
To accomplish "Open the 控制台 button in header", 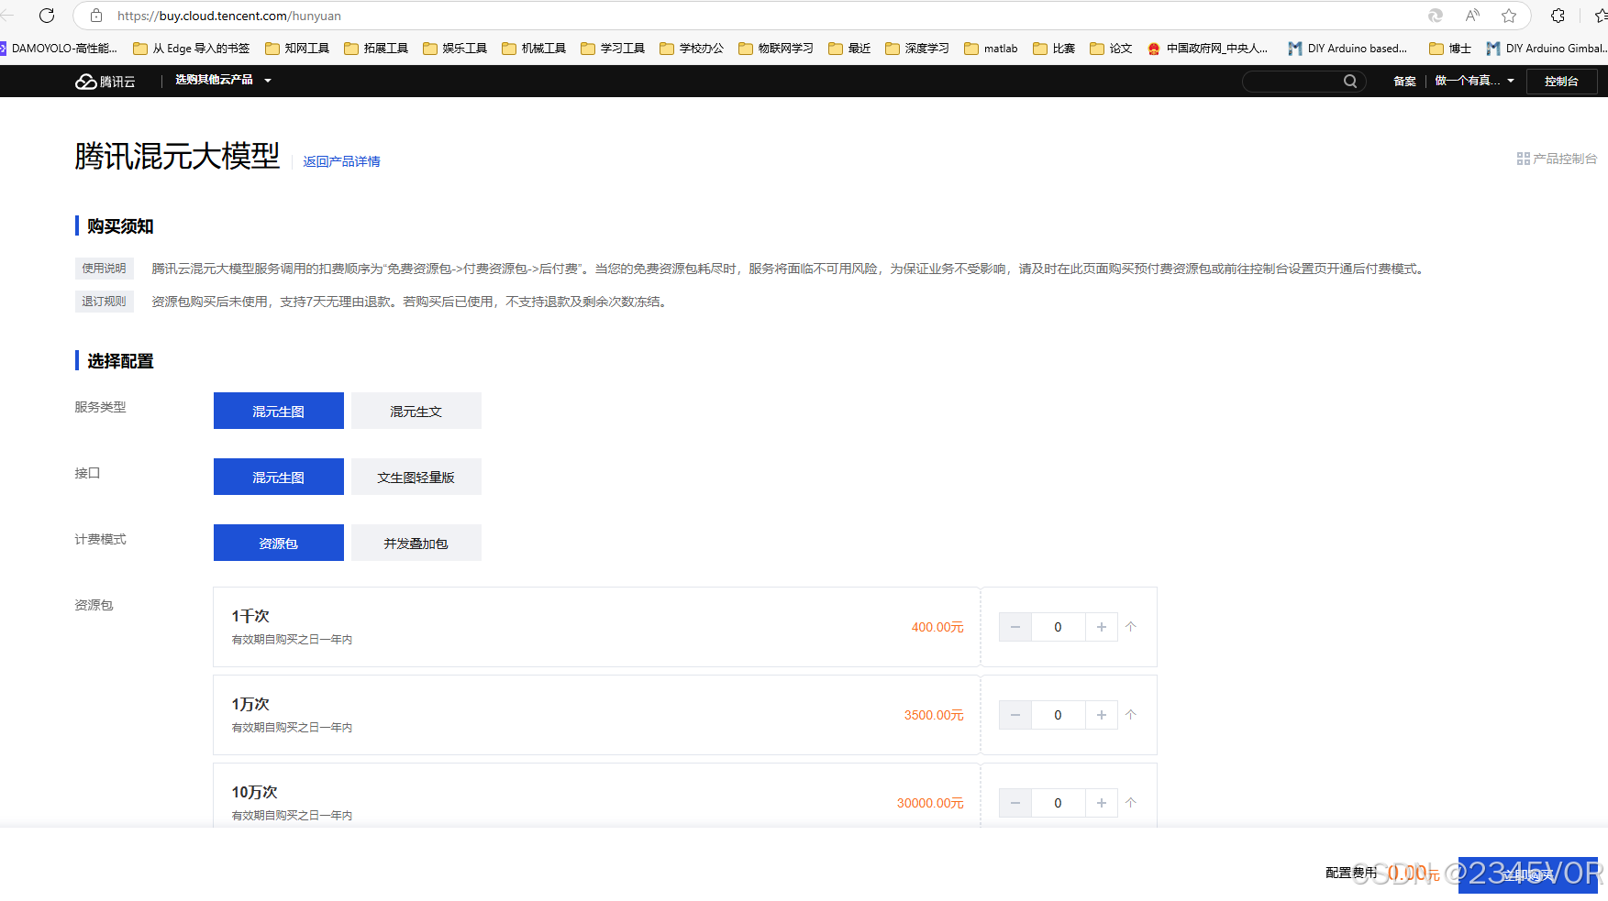I will [x=1561, y=81].
